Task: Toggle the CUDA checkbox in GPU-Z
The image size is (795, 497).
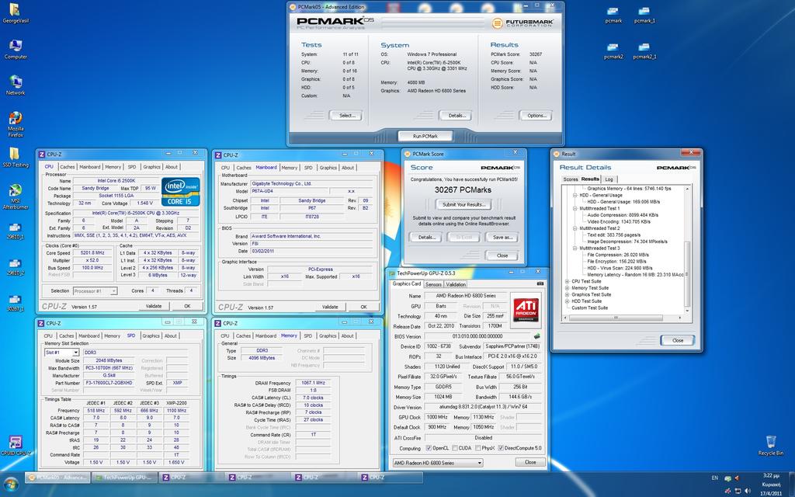Action: pyautogui.click(x=453, y=448)
